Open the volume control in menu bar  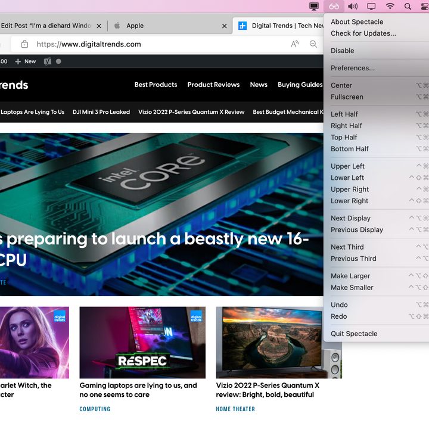click(x=353, y=7)
